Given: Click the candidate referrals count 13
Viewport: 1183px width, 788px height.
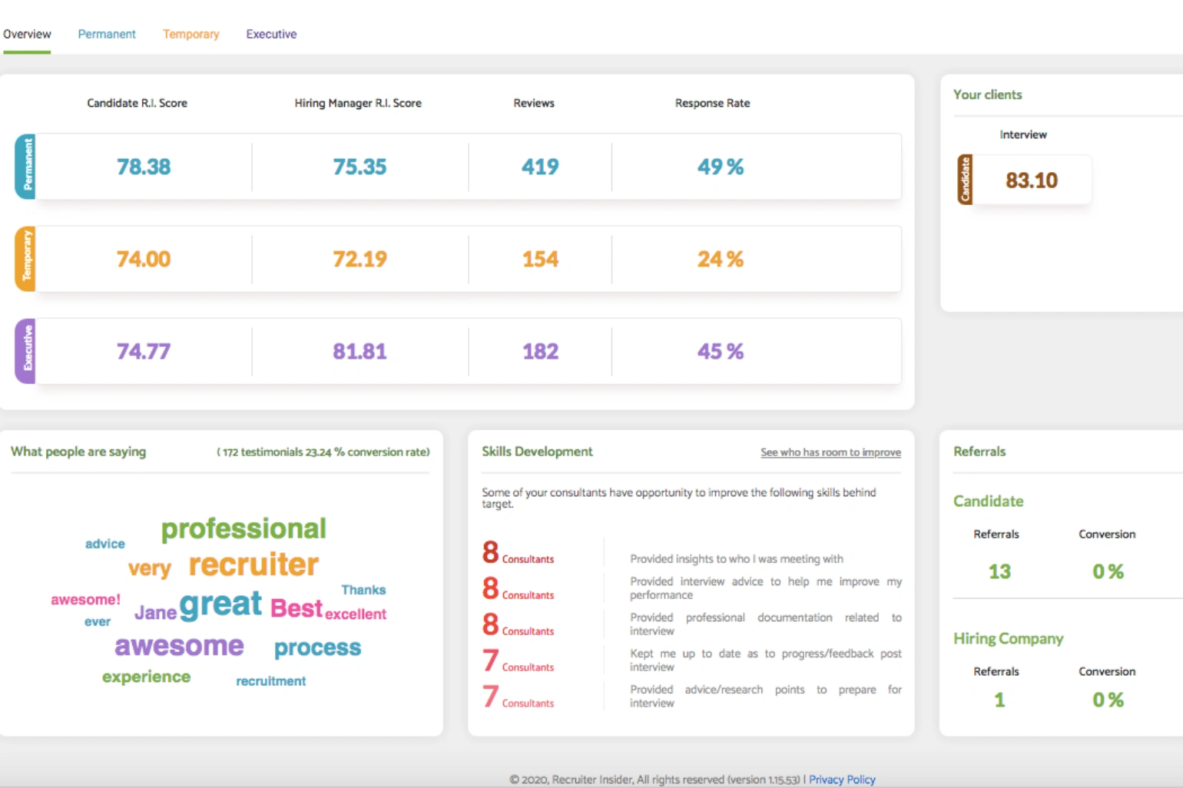Looking at the screenshot, I should point(999,571).
